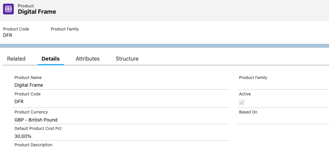Click the DFR value under Details

coord(19,101)
